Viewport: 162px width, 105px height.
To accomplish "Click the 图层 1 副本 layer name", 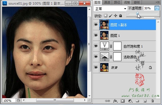I will 119,25.
